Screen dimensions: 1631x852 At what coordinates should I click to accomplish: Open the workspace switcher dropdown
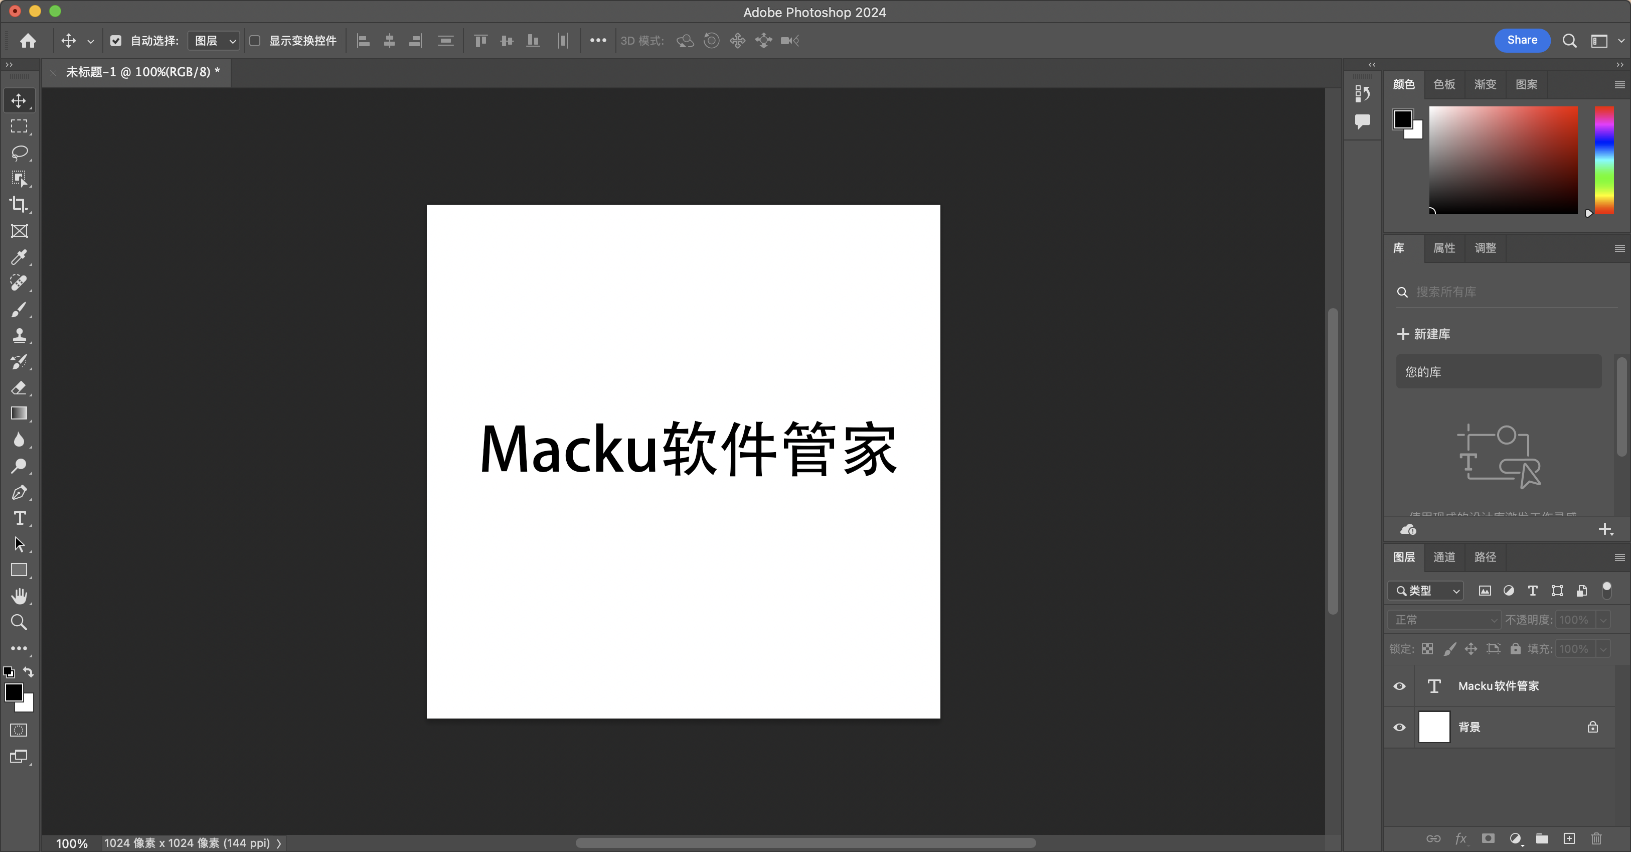[x=1606, y=41]
